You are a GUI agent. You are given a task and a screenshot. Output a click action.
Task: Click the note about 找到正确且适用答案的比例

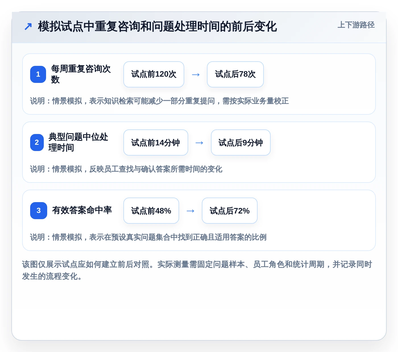[148, 237]
